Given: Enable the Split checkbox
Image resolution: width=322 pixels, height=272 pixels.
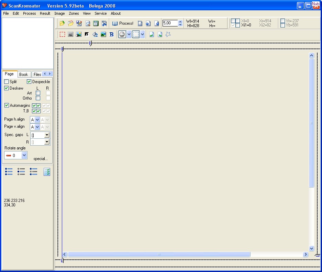Looking at the screenshot, I should 7,82.
